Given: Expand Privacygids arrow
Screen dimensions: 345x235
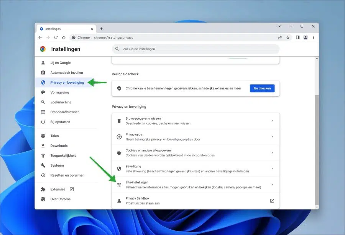Looking at the screenshot, I should pos(272,137).
